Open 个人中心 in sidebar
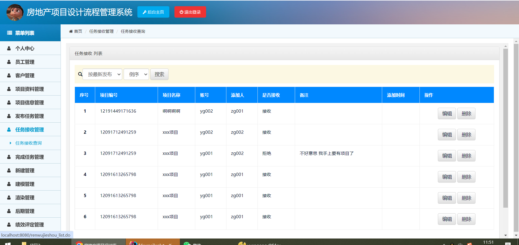Screen dimensions: 519x245 30,48
